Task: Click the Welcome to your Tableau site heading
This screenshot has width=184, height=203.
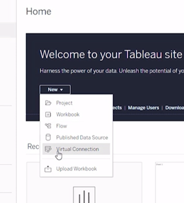Action: pyautogui.click(x=111, y=55)
